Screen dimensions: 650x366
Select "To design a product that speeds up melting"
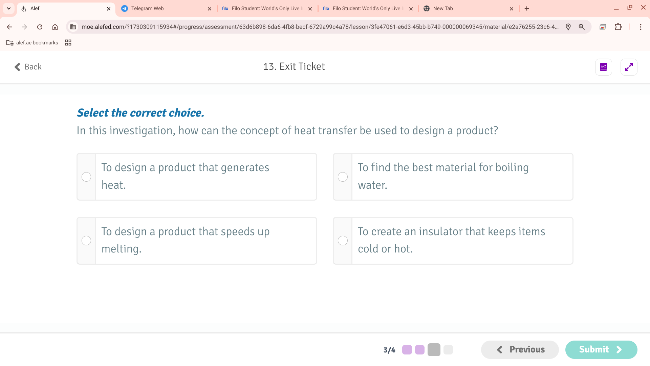click(x=86, y=241)
